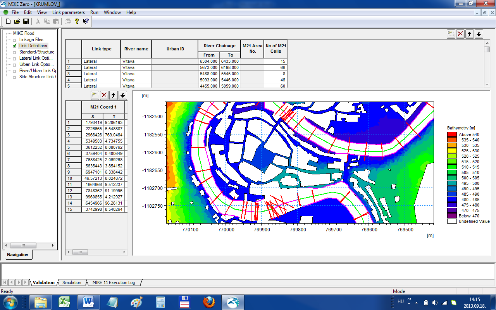
Task: Click link table vertical scrollbar down arrow
Action: point(487,84)
